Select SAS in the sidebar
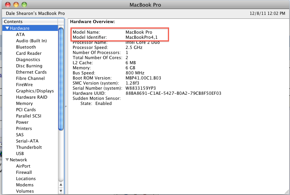The image size is (290, 195). [x=20, y=135]
